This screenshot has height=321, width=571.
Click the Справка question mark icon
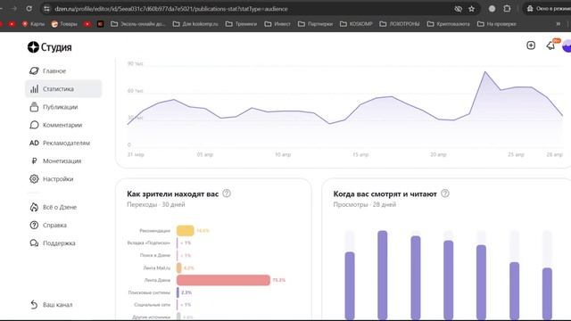(x=34, y=225)
